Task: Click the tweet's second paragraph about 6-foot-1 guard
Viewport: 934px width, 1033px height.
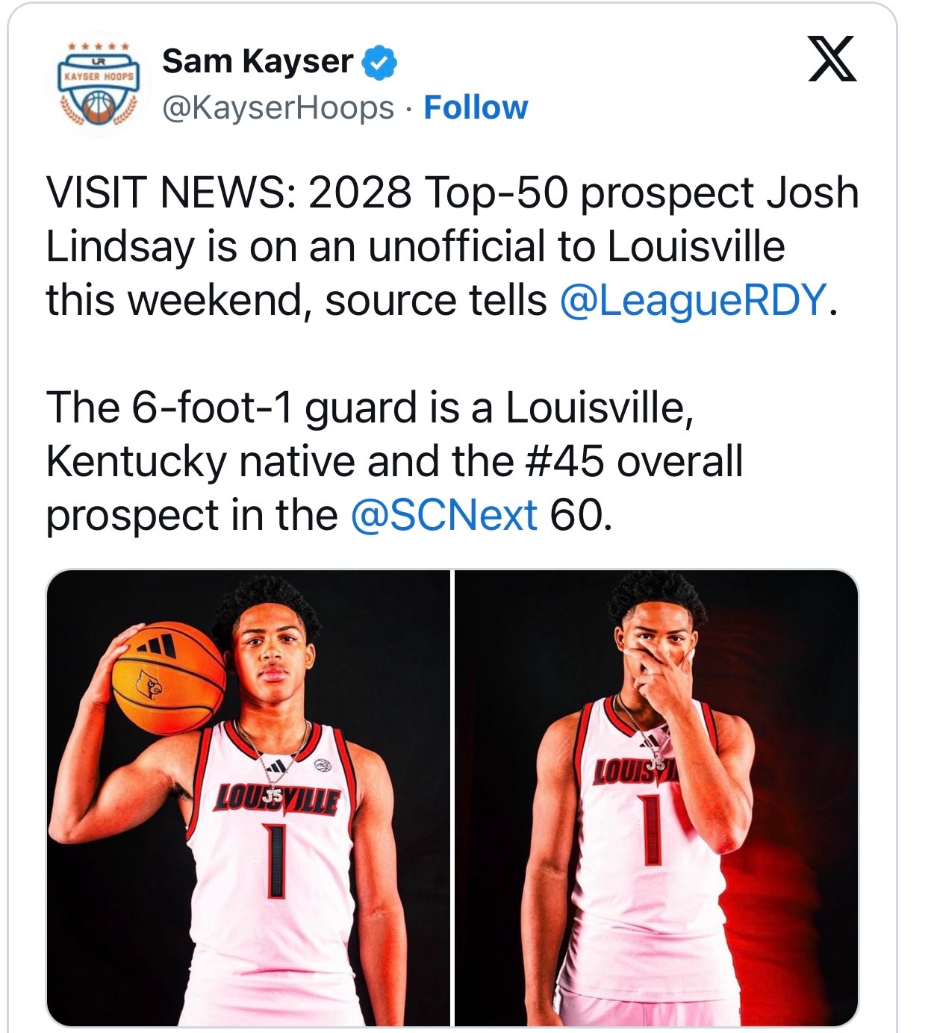Action: (x=395, y=461)
